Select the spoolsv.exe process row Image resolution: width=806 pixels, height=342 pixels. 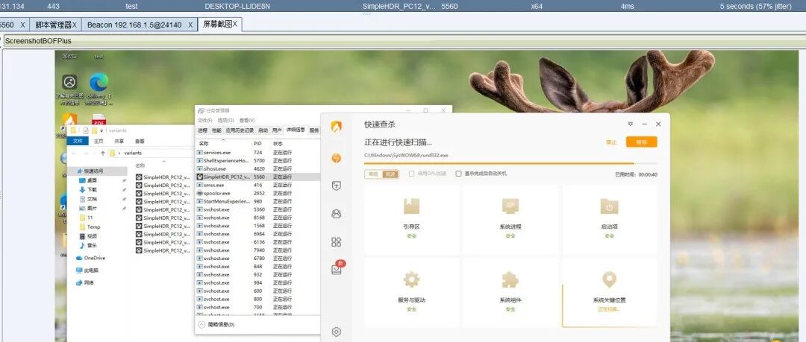point(258,193)
